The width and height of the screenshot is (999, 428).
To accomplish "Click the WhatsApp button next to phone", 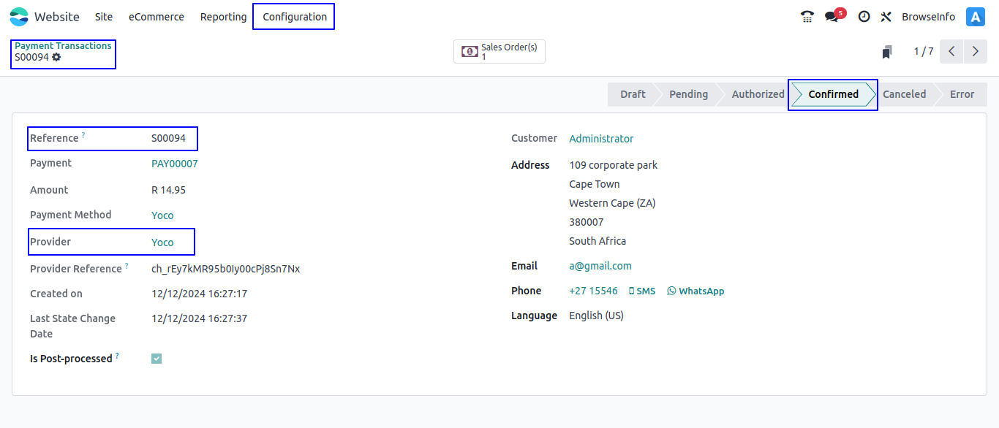I will click(x=695, y=291).
